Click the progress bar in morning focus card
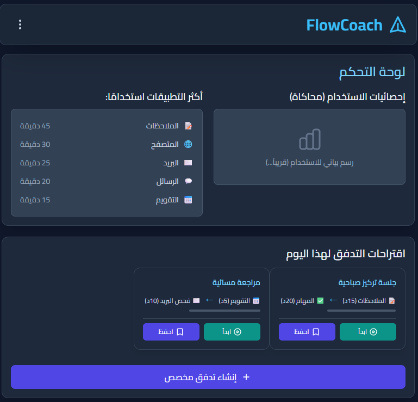 pyautogui.click(x=338, y=311)
